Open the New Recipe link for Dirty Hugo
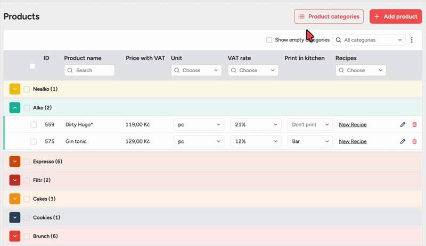 pyautogui.click(x=353, y=124)
